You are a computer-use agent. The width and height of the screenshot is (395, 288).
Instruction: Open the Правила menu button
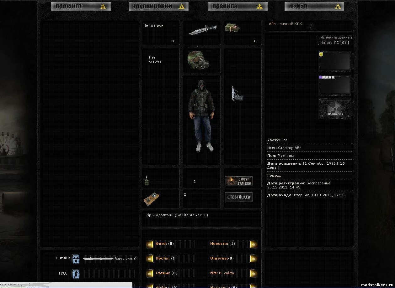pos(238,6)
